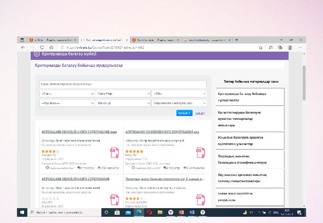Go back using the browser back arrow
Image resolution: width=323 pixels, height=223 pixels.
(23, 47)
